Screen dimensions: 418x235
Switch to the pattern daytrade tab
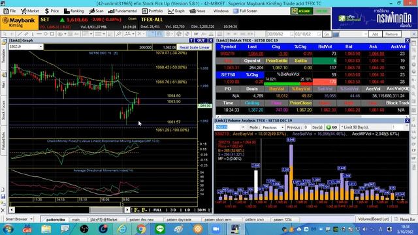179,219
